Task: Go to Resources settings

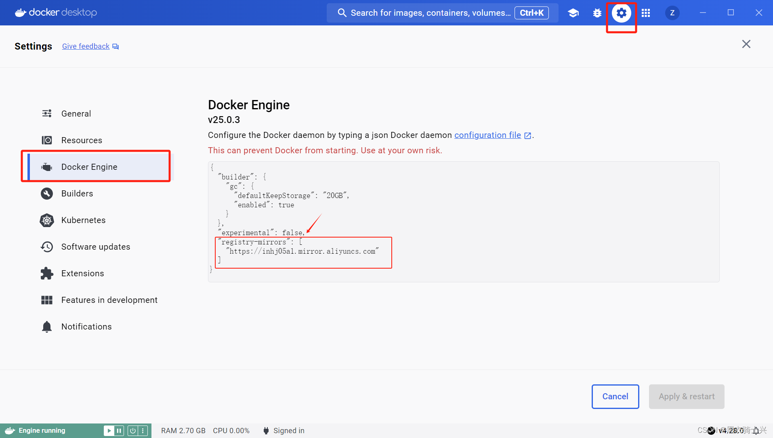Action: (x=82, y=140)
